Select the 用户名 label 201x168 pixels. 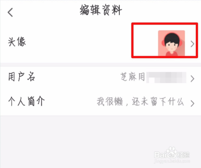tap(21, 77)
